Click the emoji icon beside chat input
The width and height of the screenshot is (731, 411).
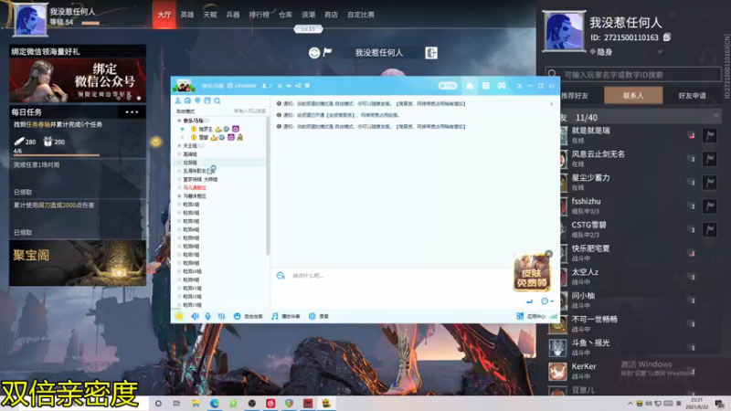click(281, 276)
